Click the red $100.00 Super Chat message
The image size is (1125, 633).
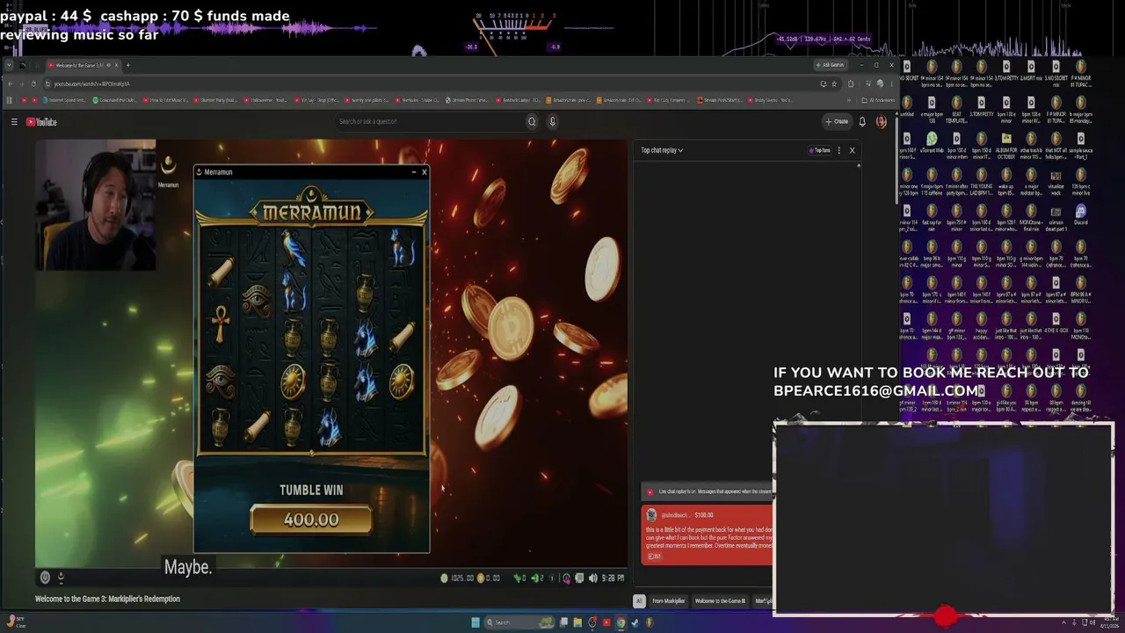click(708, 535)
